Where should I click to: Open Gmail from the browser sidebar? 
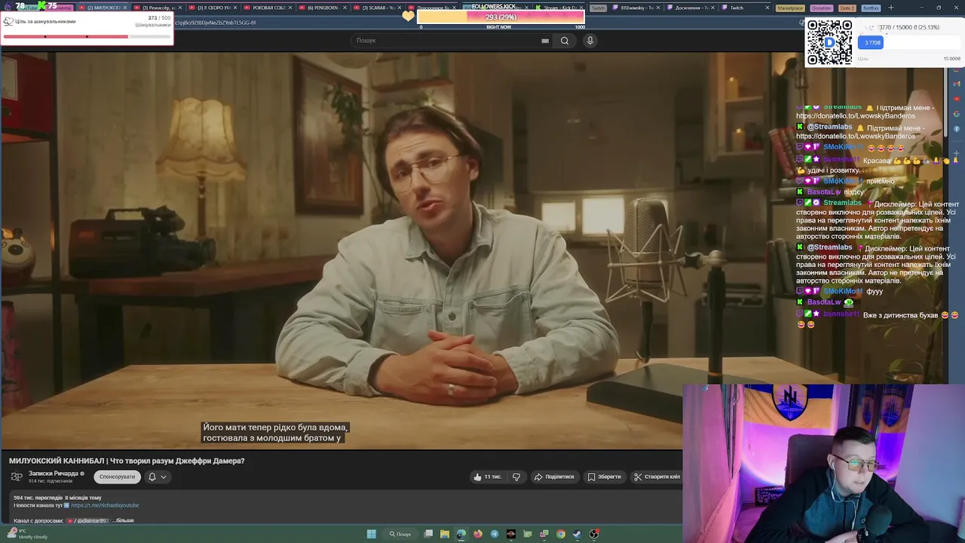(956, 83)
